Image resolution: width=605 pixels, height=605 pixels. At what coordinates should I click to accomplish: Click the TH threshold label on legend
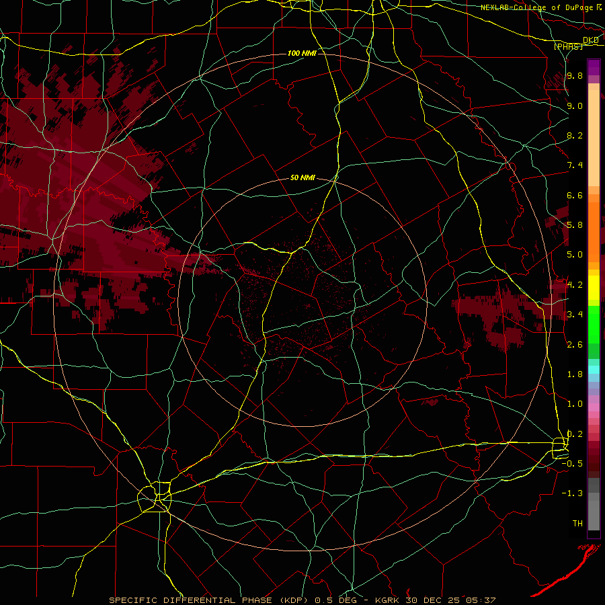577,524
